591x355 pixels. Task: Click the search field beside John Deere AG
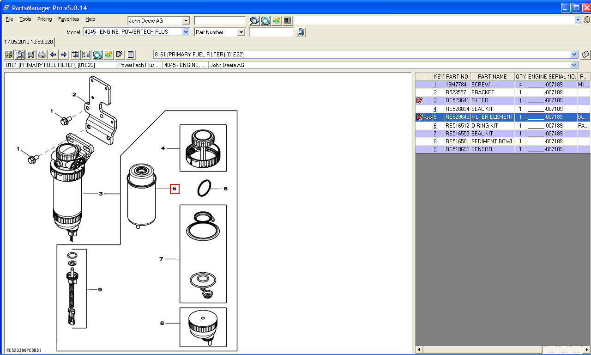click(220, 21)
